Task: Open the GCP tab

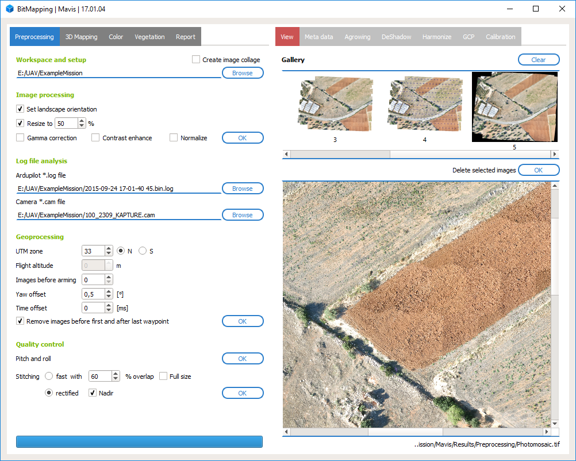Action: (x=469, y=37)
